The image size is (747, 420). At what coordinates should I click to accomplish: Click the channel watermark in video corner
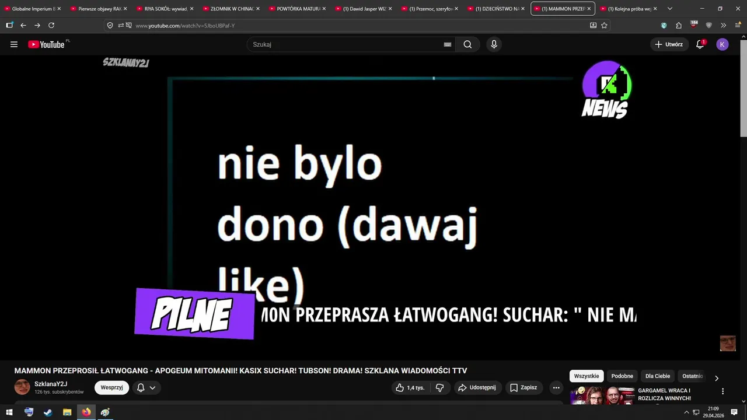click(728, 343)
